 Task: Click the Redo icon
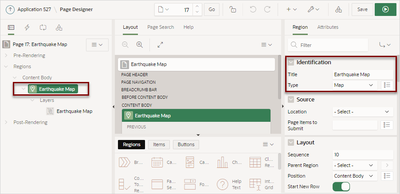[x=267, y=10]
